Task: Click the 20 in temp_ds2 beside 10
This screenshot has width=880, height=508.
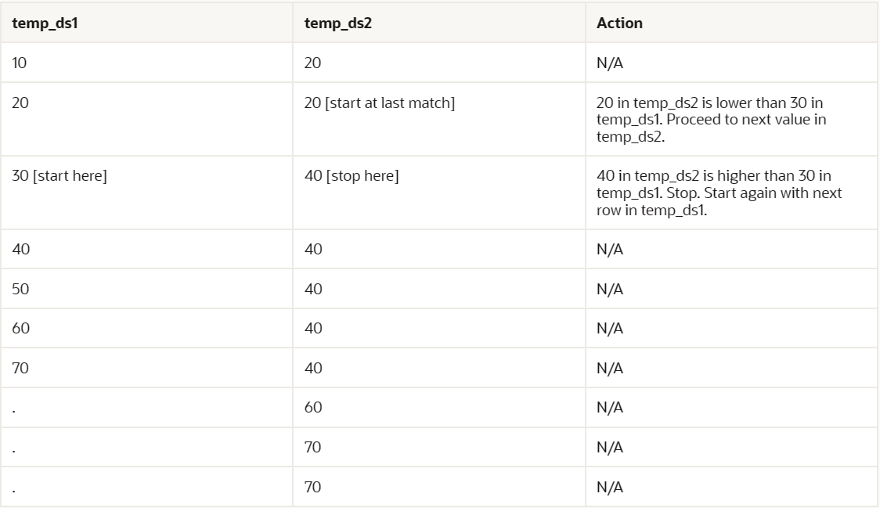Action: 313,63
